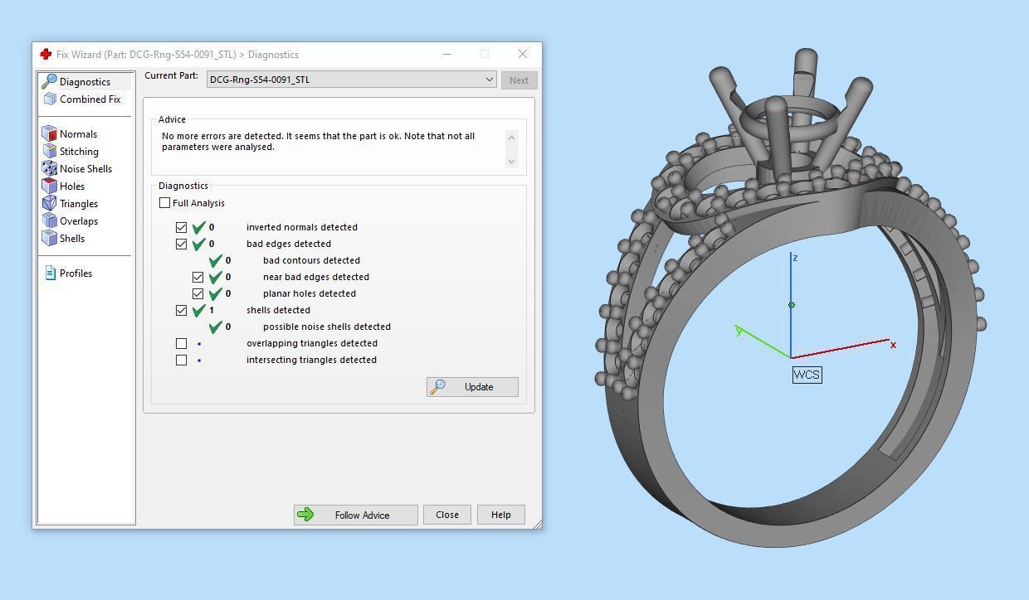
Task: Select the Diagnostics magnifier icon
Action: tap(50, 81)
